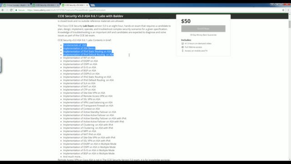The width and height of the screenshot is (291, 164).
Task: Select the active CCIE Security v5.0 ASA tab
Action: pos(75,5)
